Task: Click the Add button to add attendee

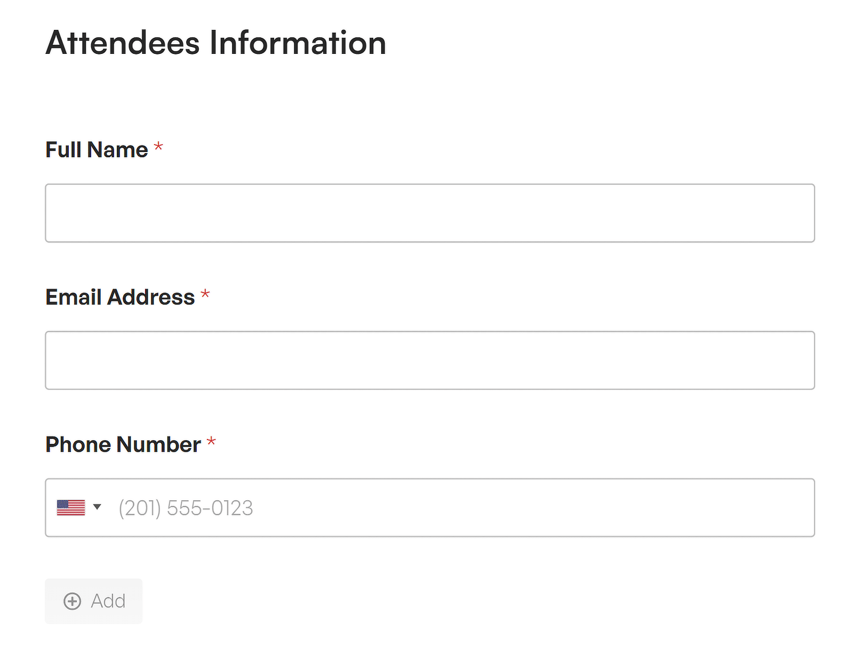Action: [x=93, y=601]
